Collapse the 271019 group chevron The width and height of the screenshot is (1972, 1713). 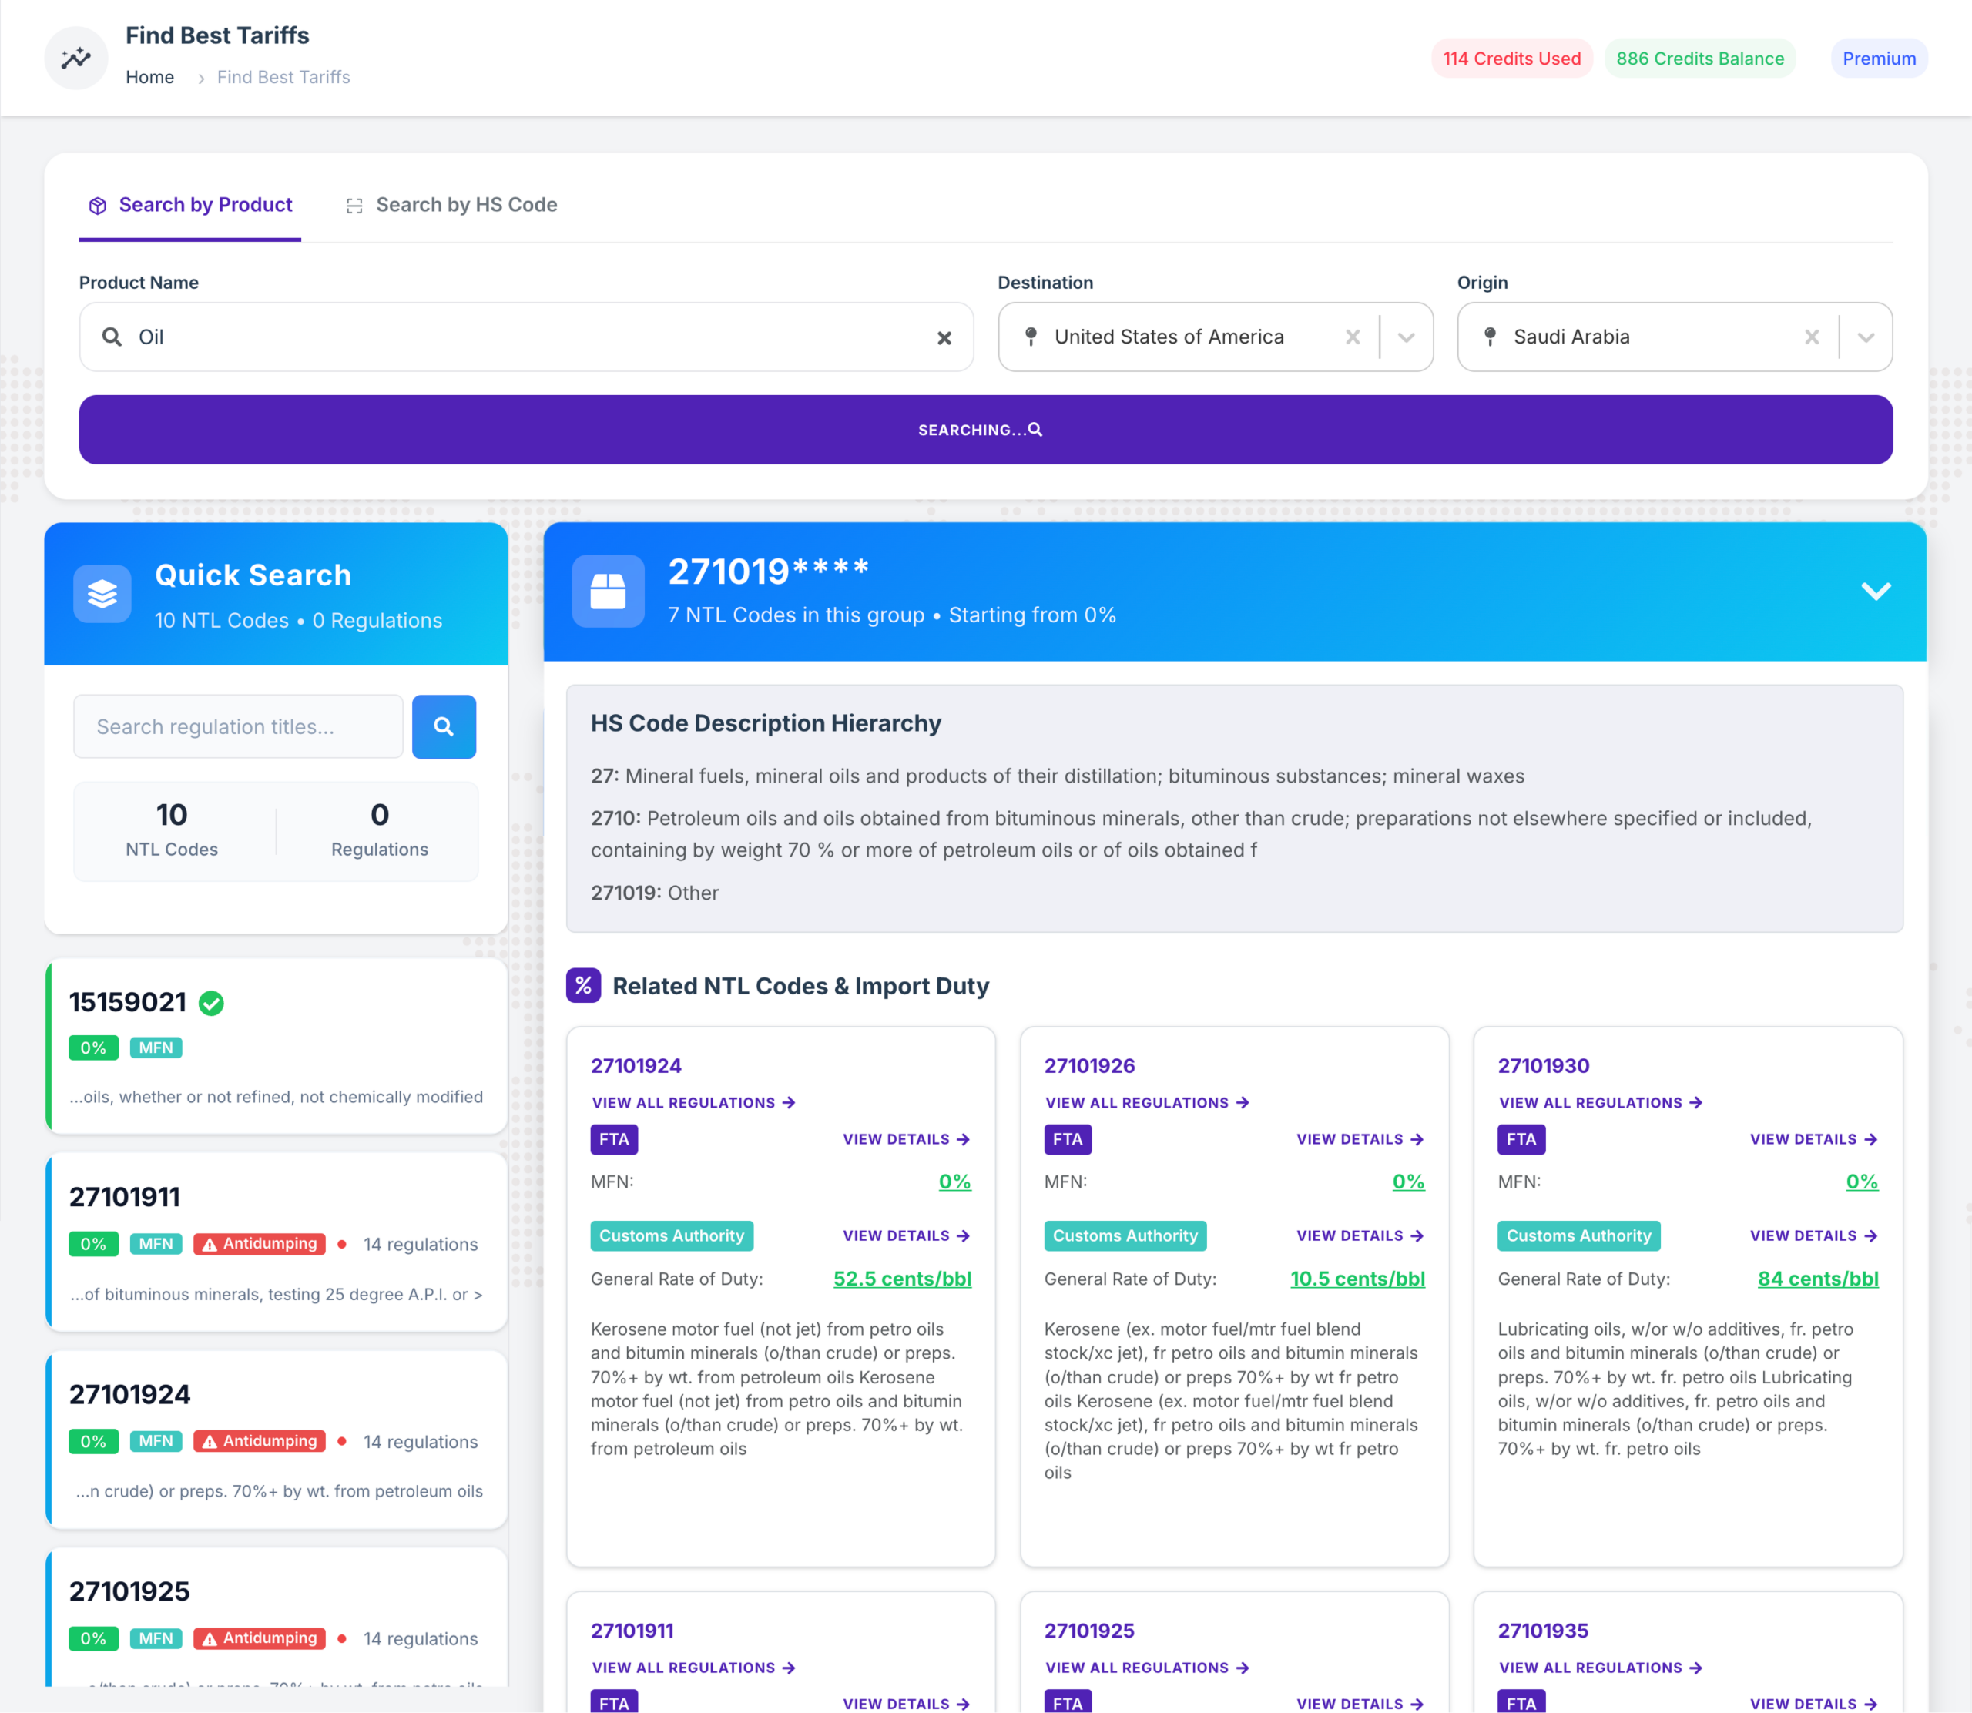click(x=1876, y=591)
